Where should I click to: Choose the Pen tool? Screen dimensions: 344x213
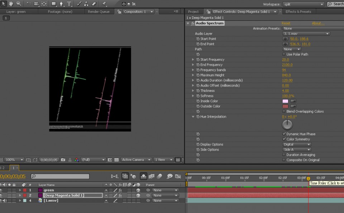61,4
